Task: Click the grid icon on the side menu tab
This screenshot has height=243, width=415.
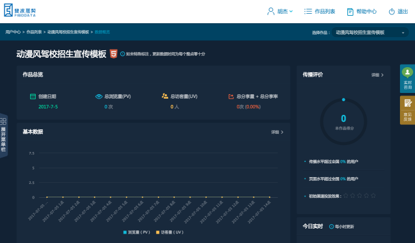Action: pos(3,121)
